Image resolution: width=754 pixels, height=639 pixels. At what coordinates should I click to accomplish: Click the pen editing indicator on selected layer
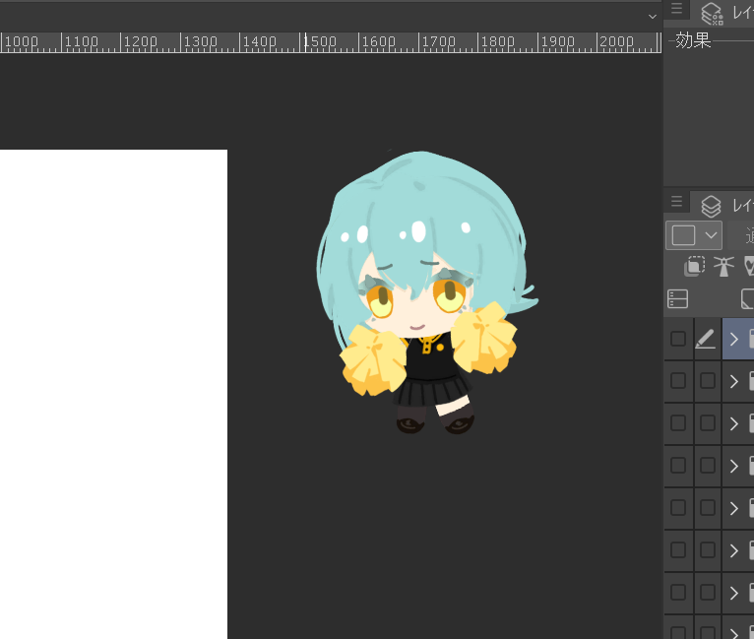(706, 339)
